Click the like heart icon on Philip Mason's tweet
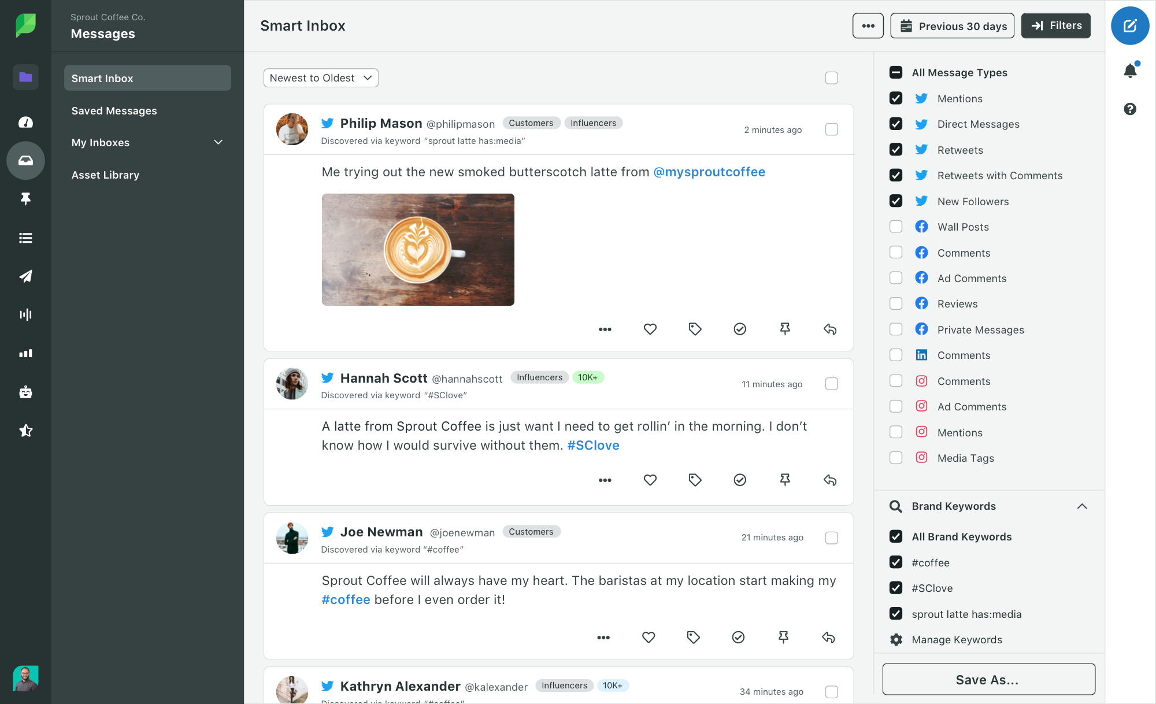This screenshot has width=1156, height=704. [x=649, y=328]
